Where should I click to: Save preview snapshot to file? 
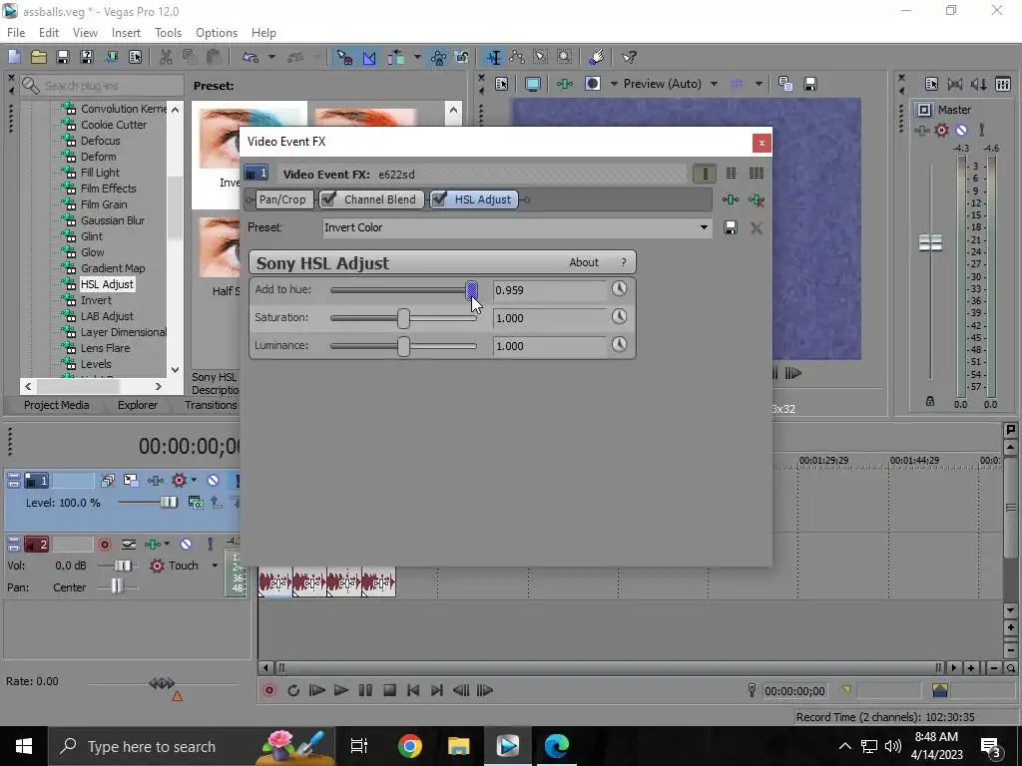tap(810, 84)
